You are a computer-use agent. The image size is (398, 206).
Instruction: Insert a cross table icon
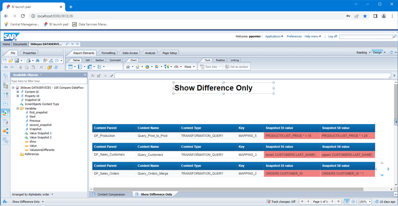(x=90, y=67)
